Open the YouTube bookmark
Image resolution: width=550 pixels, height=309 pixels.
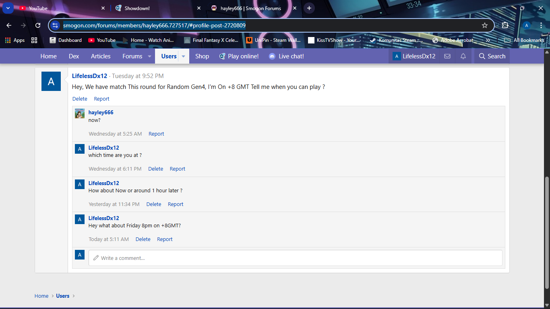(x=102, y=40)
